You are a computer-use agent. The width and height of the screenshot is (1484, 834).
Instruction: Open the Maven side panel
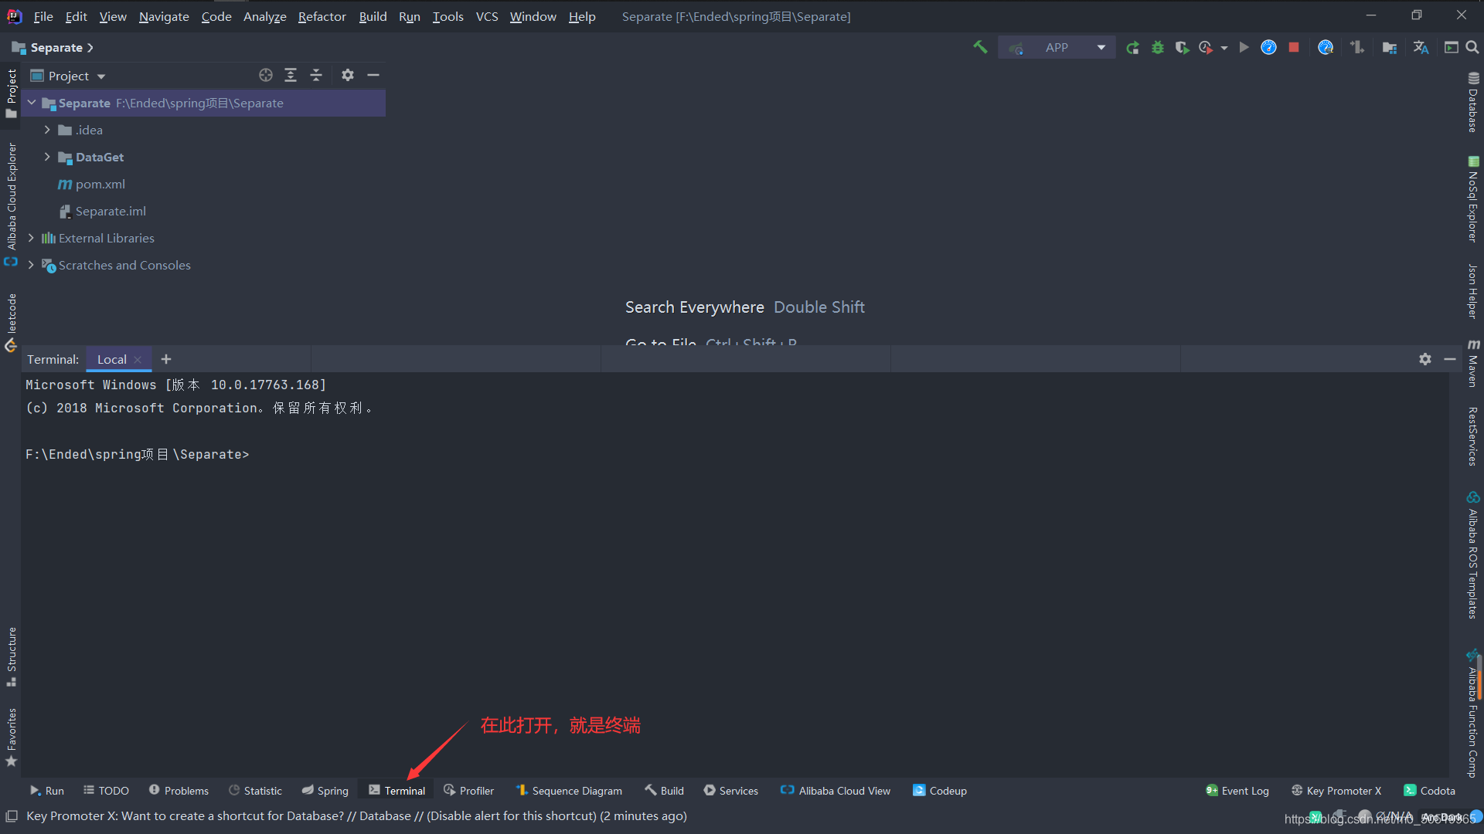(x=1473, y=363)
